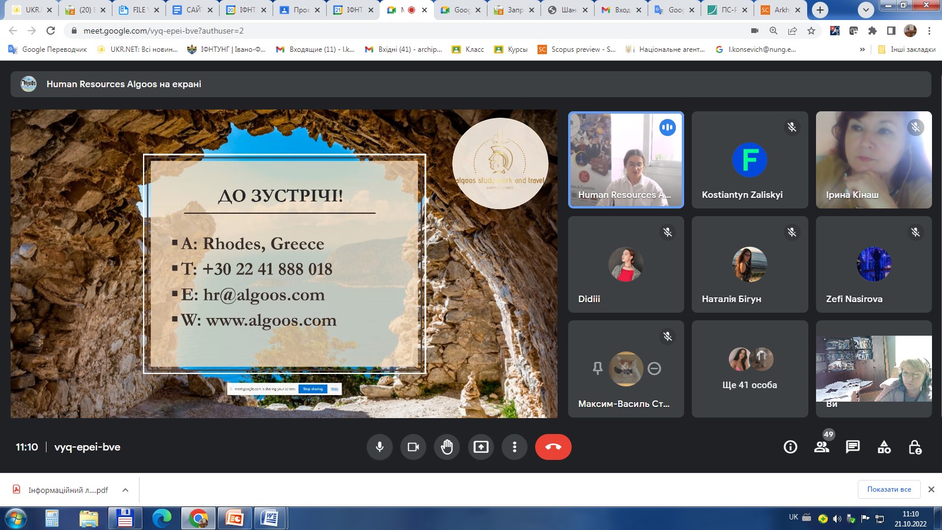
Task: Expand hidden bookmarks chevron in bookmarks bar
Action: coord(863,49)
